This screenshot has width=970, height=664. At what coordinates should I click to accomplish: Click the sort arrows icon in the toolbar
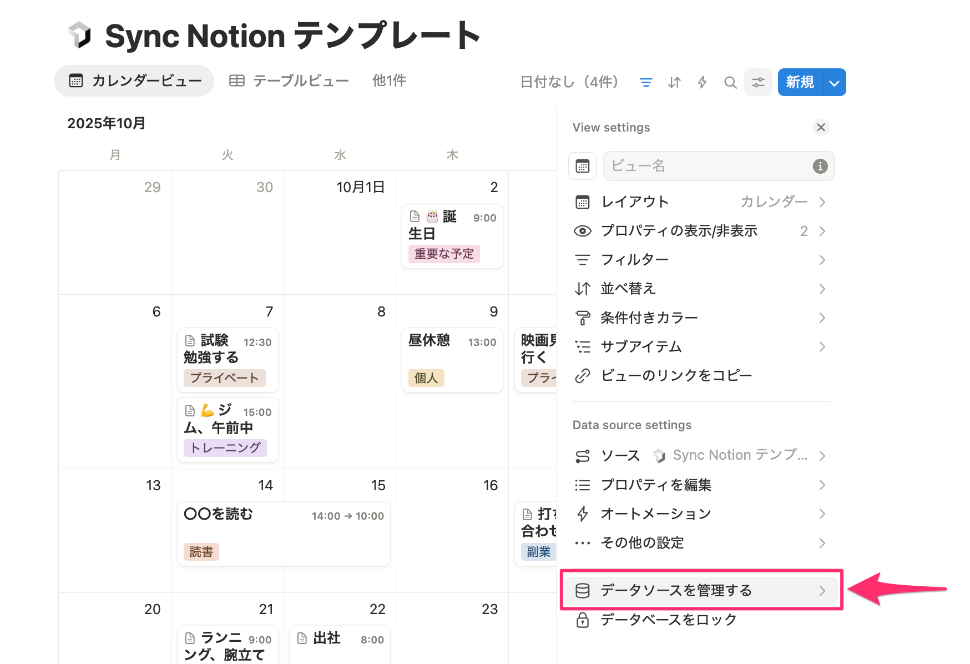click(674, 83)
